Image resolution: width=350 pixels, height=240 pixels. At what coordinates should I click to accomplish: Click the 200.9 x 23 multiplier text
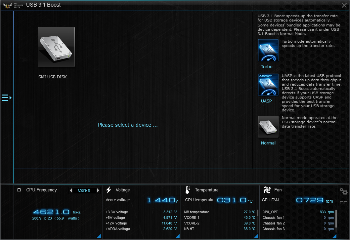[x=42, y=218]
